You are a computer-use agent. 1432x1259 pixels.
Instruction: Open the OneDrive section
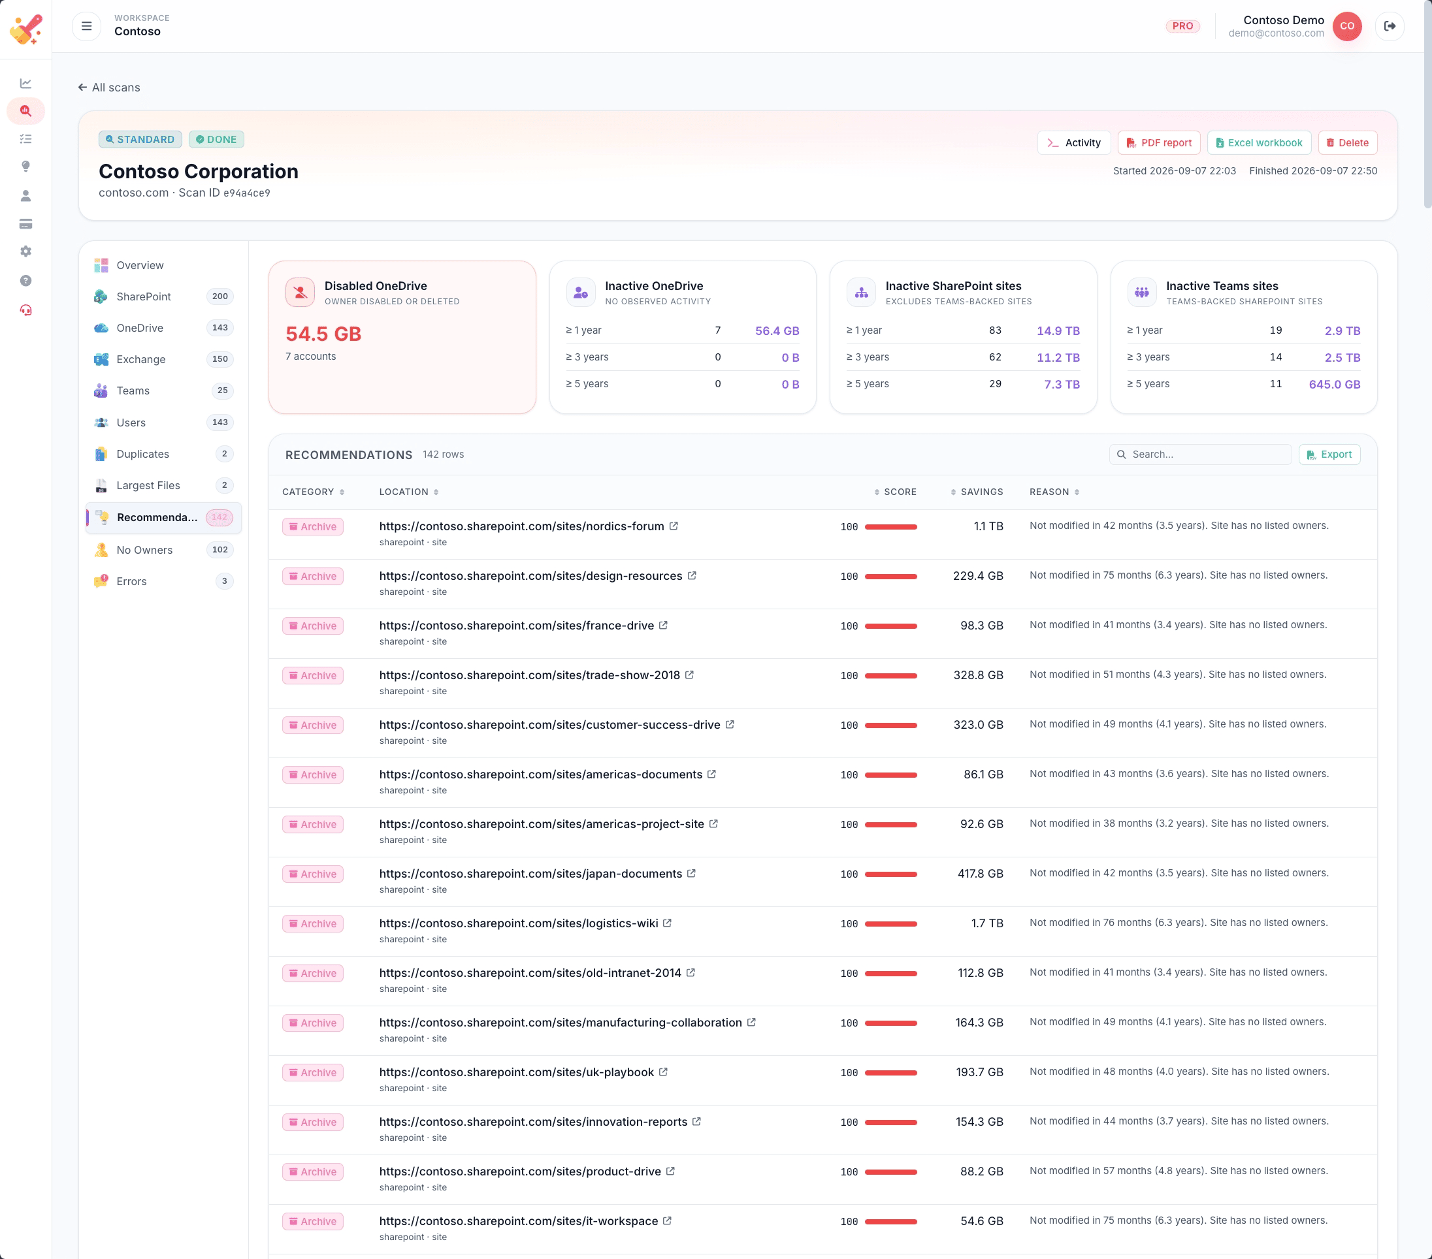(x=163, y=328)
